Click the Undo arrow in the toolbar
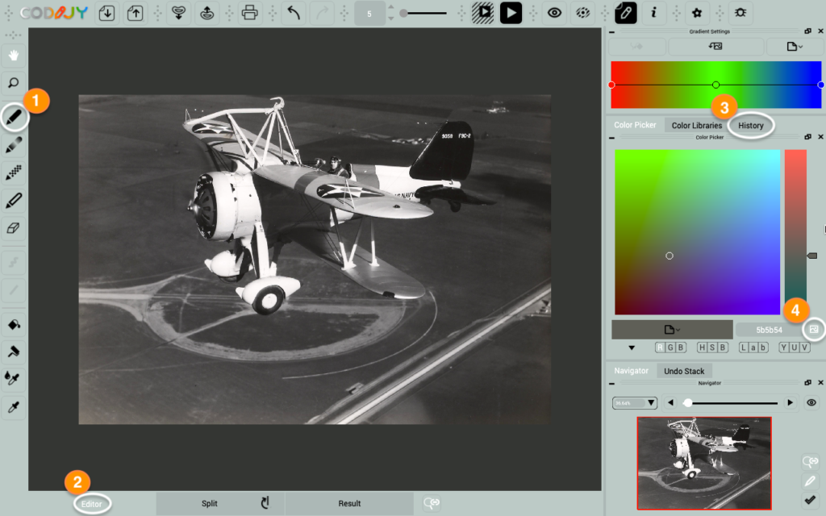Image resolution: width=826 pixels, height=516 pixels. pos(293,12)
